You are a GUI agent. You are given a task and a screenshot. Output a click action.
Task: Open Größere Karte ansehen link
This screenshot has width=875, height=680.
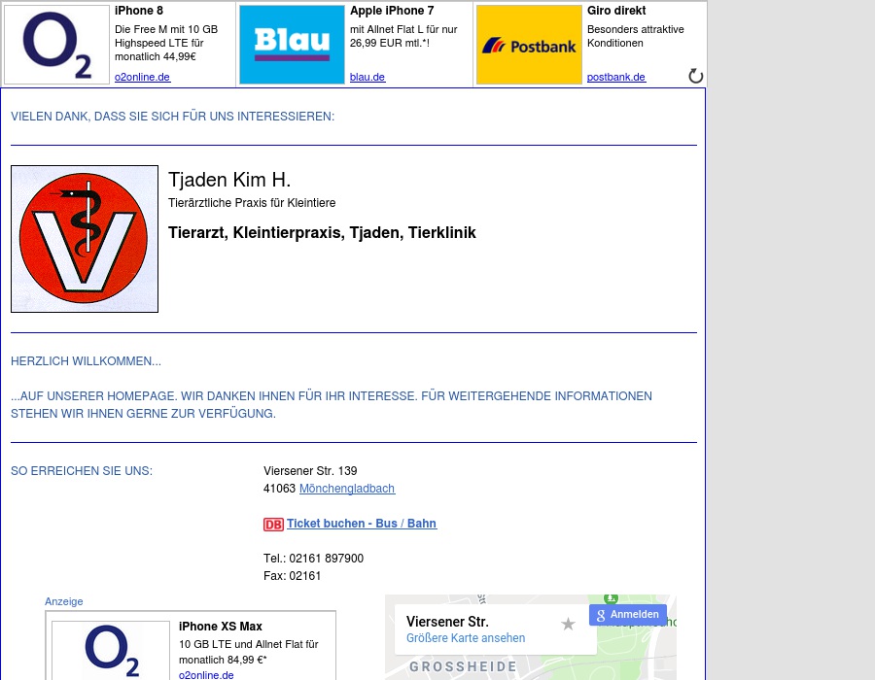click(466, 638)
